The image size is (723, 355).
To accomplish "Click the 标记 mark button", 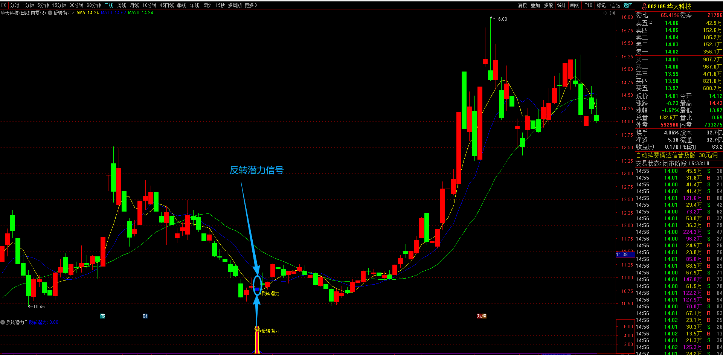I will point(601,5).
